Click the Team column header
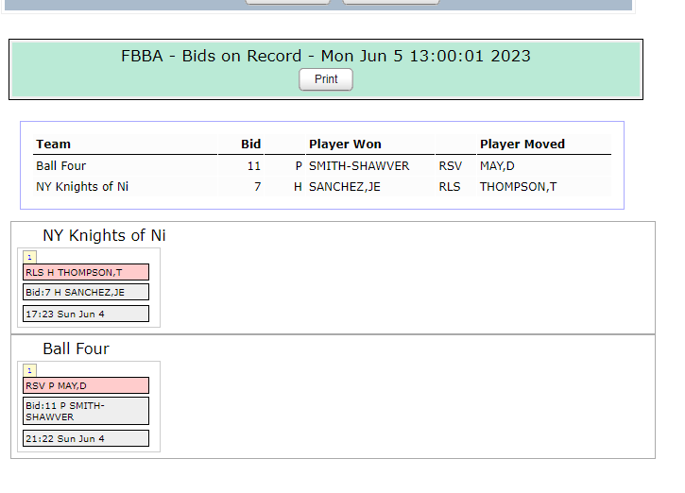The image size is (685, 493). click(x=54, y=144)
